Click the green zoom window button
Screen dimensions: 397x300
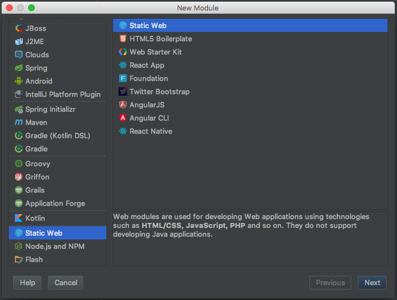click(31, 8)
